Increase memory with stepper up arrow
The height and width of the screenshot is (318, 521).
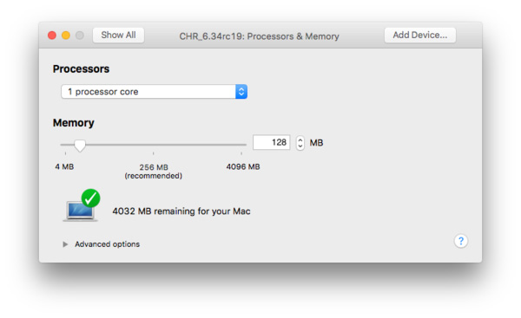coord(300,140)
